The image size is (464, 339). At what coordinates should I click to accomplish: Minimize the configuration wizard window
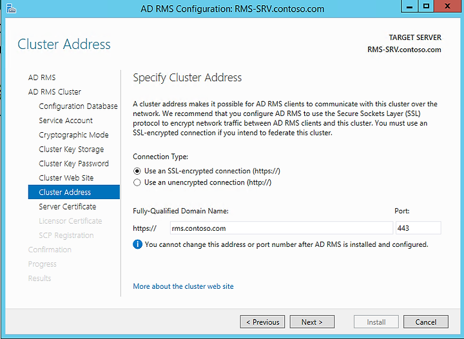(x=409, y=6)
